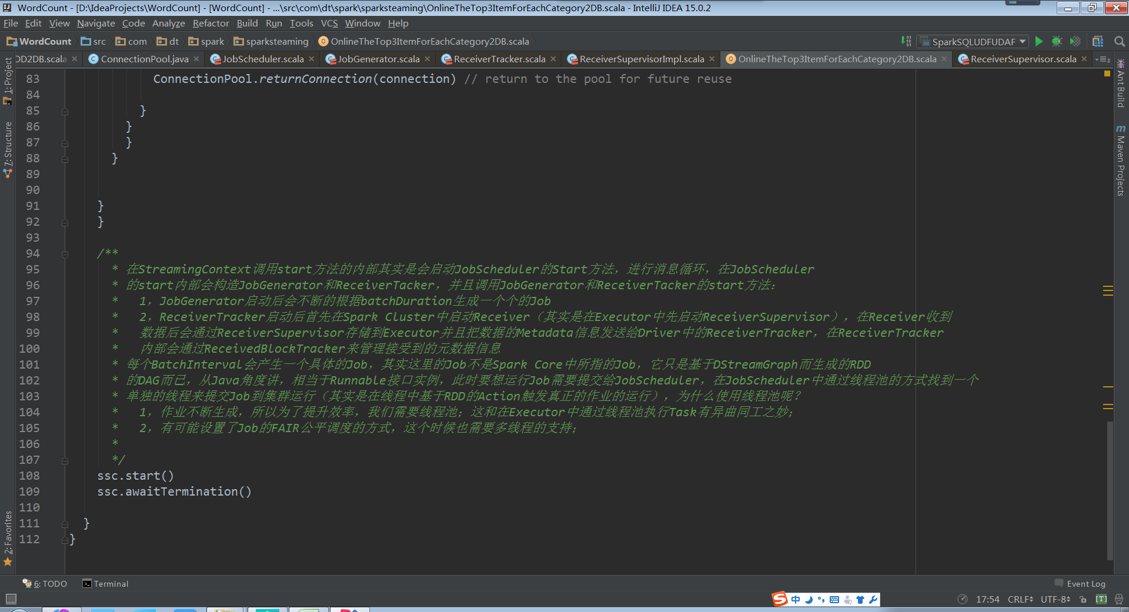Start debugging with the green bug icon
This screenshot has width=1129, height=612.
pyautogui.click(x=1057, y=41)
